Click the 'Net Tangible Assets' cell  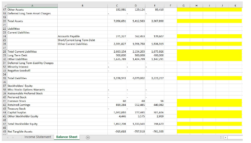[32, 132]
